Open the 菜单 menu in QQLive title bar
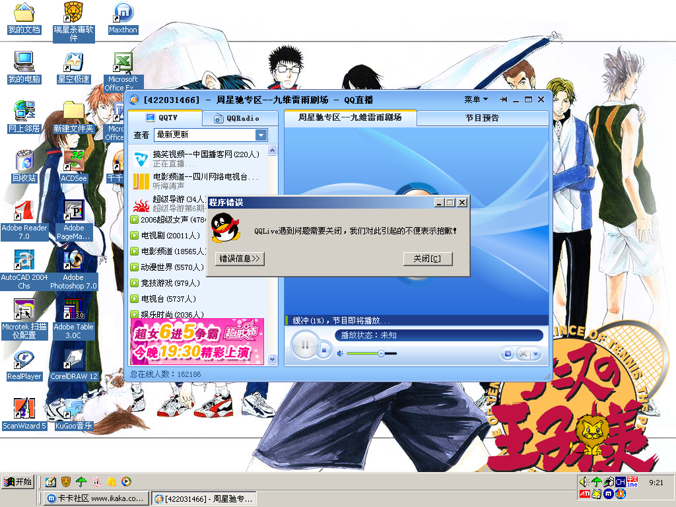 (476, 100)
